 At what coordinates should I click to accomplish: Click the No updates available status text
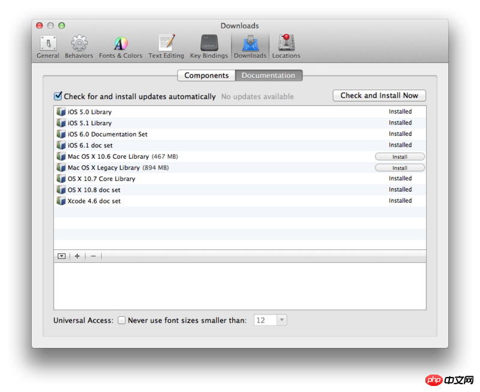(x=257, y=97)
